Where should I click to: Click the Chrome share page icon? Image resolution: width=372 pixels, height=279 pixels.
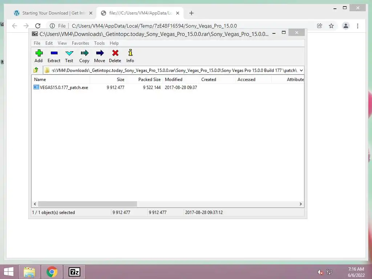pos(320,26)
